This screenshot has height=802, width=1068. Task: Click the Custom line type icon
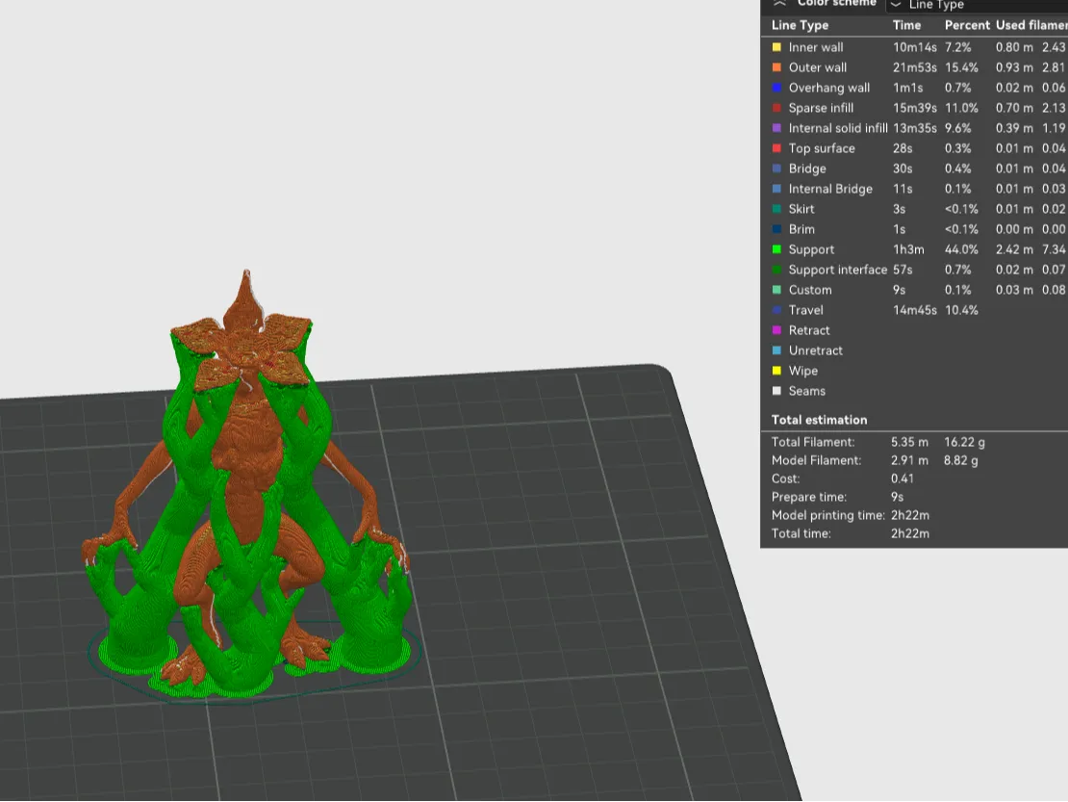776,290
